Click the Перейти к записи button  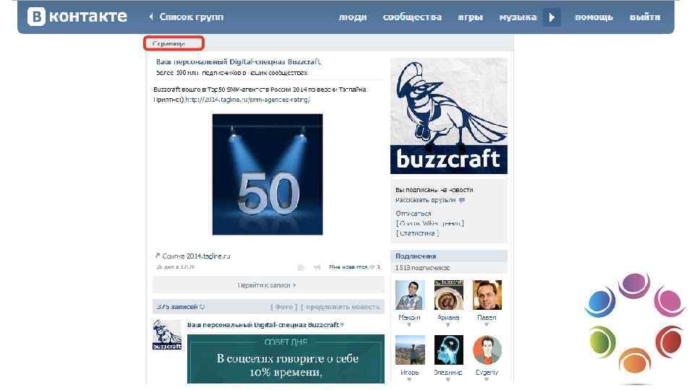click(x=268, y=285)
